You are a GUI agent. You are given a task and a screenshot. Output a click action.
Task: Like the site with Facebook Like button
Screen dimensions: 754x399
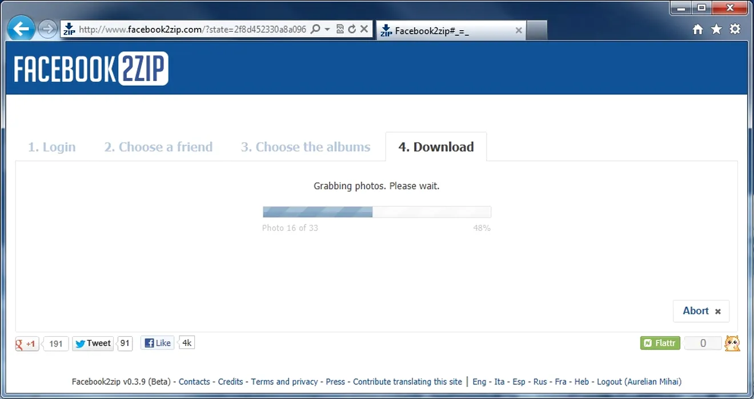coord(158,343)
